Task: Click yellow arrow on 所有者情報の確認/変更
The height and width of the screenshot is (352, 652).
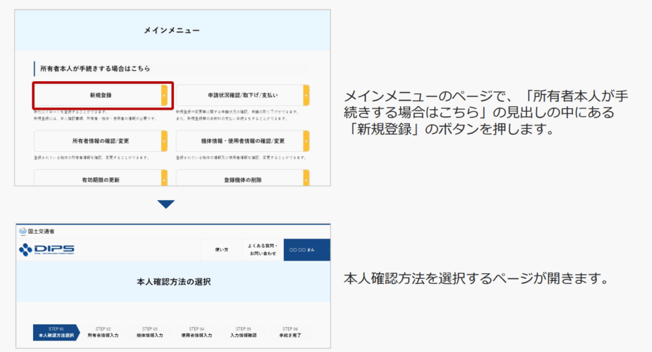Action: [165, 141]
